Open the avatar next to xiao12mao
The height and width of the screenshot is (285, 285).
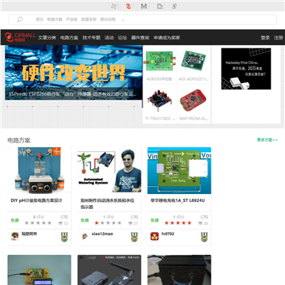click(x=85, y=236)
